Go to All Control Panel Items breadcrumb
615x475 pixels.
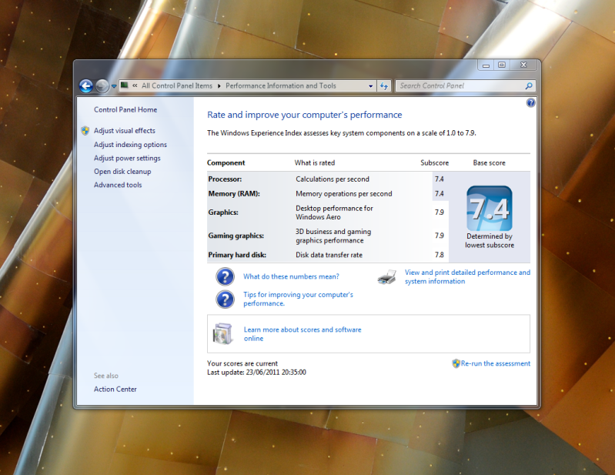pos(177,85)
